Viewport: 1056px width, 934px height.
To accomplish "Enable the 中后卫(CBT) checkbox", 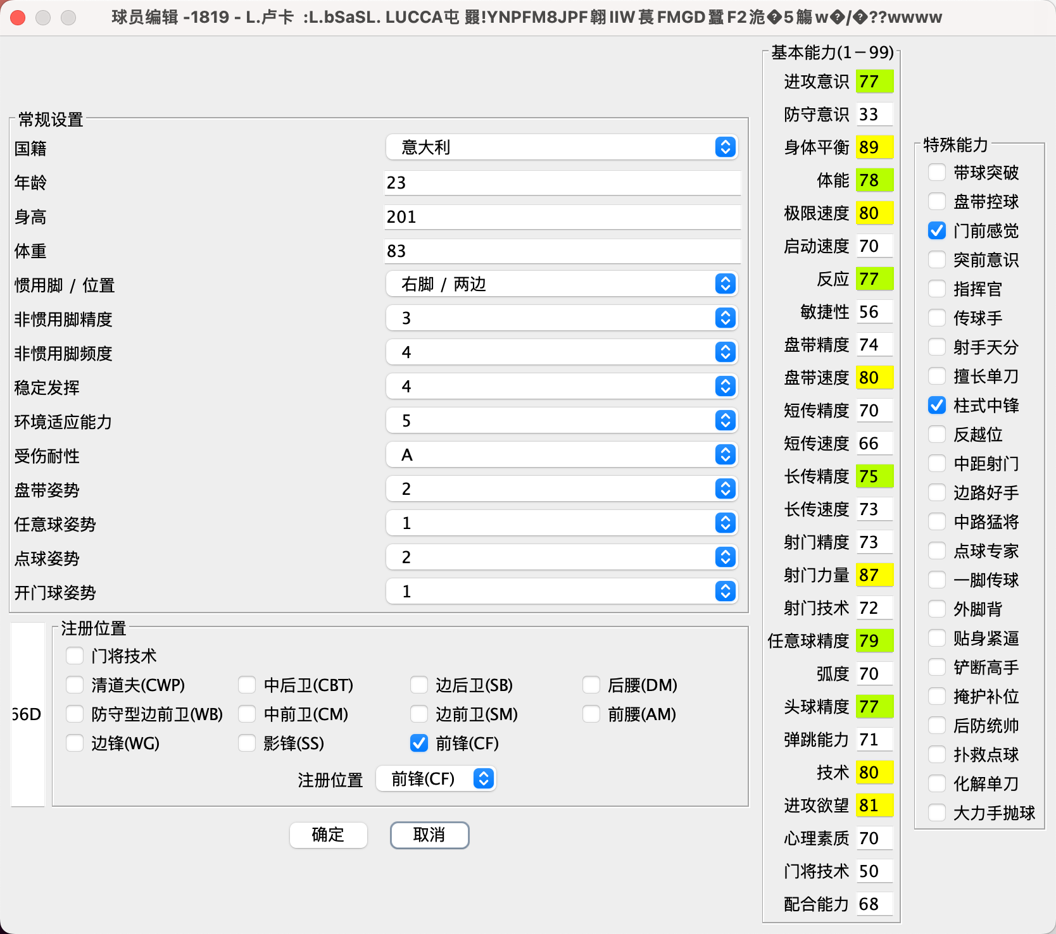I will 247,685.
